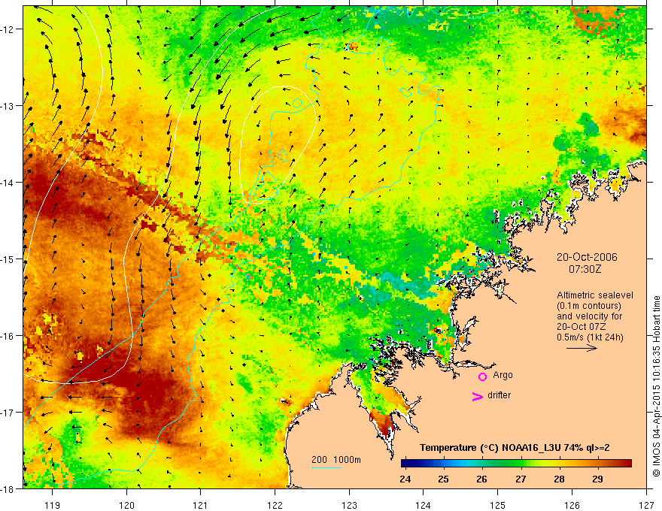662x511 pixels.
Task: Click the magenta drifter arrow symbol
Action: pos(478,397)
